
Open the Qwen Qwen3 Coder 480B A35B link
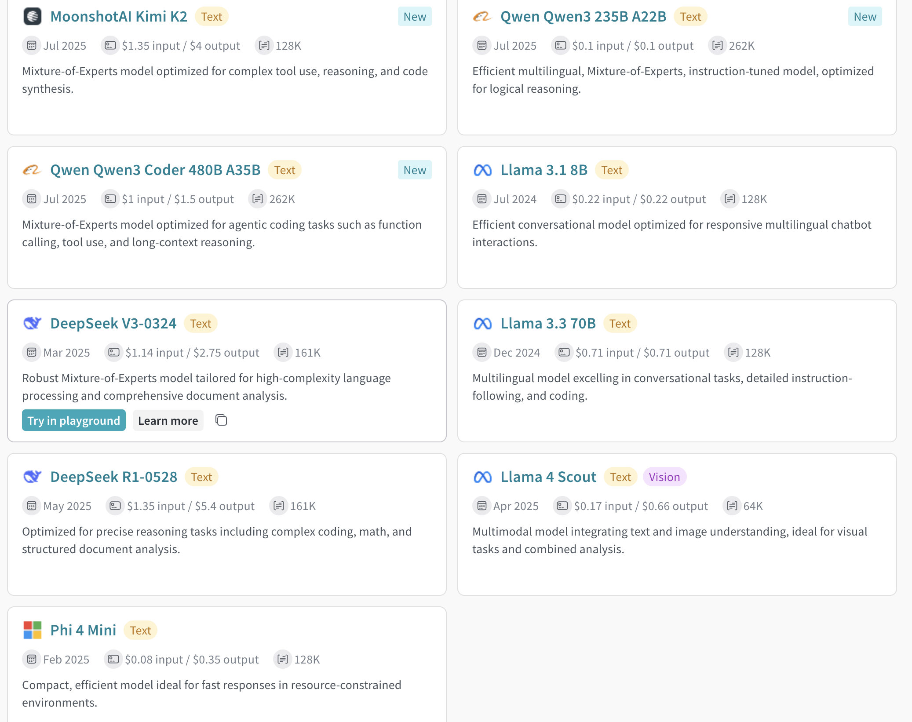tap(155, 170)
